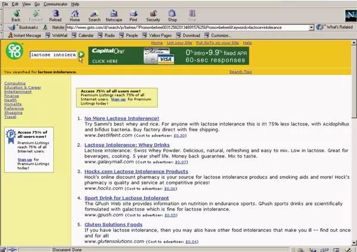
Task: Open the No More Lactose Intolerance link
Action: 121,118
